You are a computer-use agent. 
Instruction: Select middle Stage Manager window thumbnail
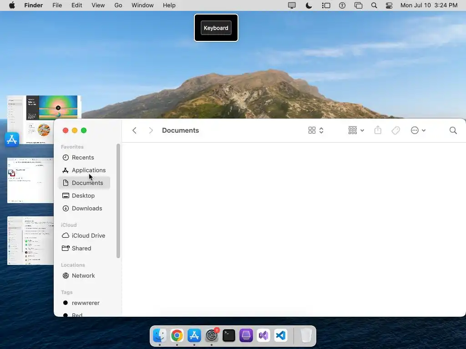30,180
